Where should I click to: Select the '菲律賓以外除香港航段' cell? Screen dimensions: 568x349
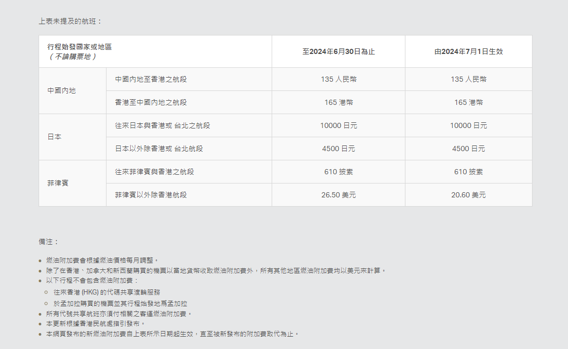pyautogui.click(x=151, y=195)
